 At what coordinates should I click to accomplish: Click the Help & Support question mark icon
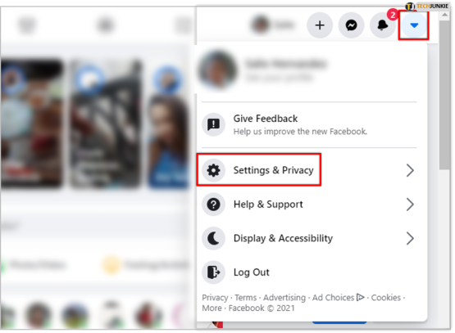(x=214, y=205)
